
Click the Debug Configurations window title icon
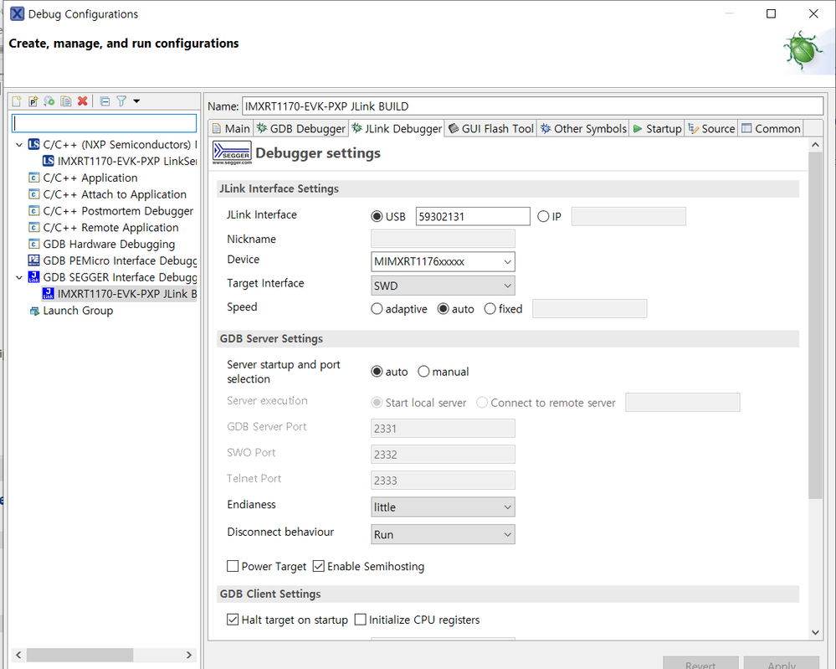point(17,14)
